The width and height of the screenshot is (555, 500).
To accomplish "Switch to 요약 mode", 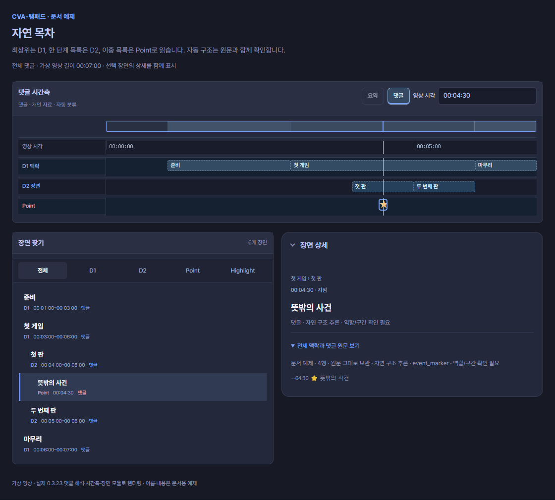I will tap(373, 96).
